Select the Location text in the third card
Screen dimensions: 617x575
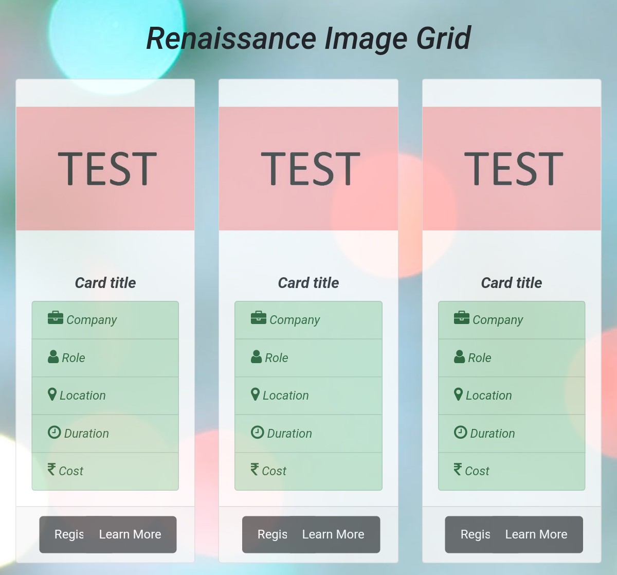[x=489, y=396]
